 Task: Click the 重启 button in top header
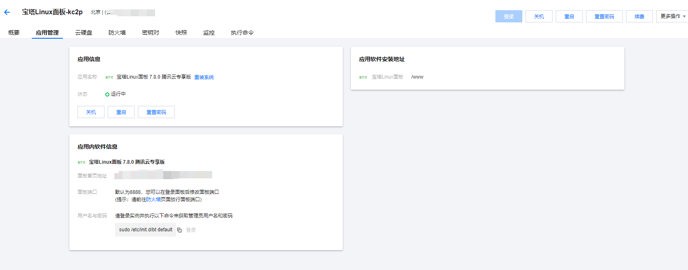(569, 16)
